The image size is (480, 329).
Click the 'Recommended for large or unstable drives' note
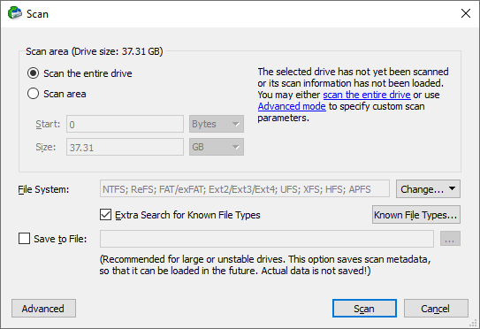[x=265, y=265]
